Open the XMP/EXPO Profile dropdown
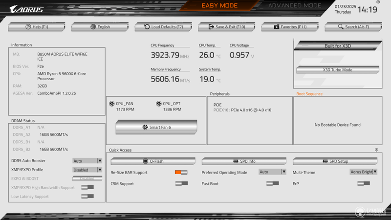 [x=87, y=170]
